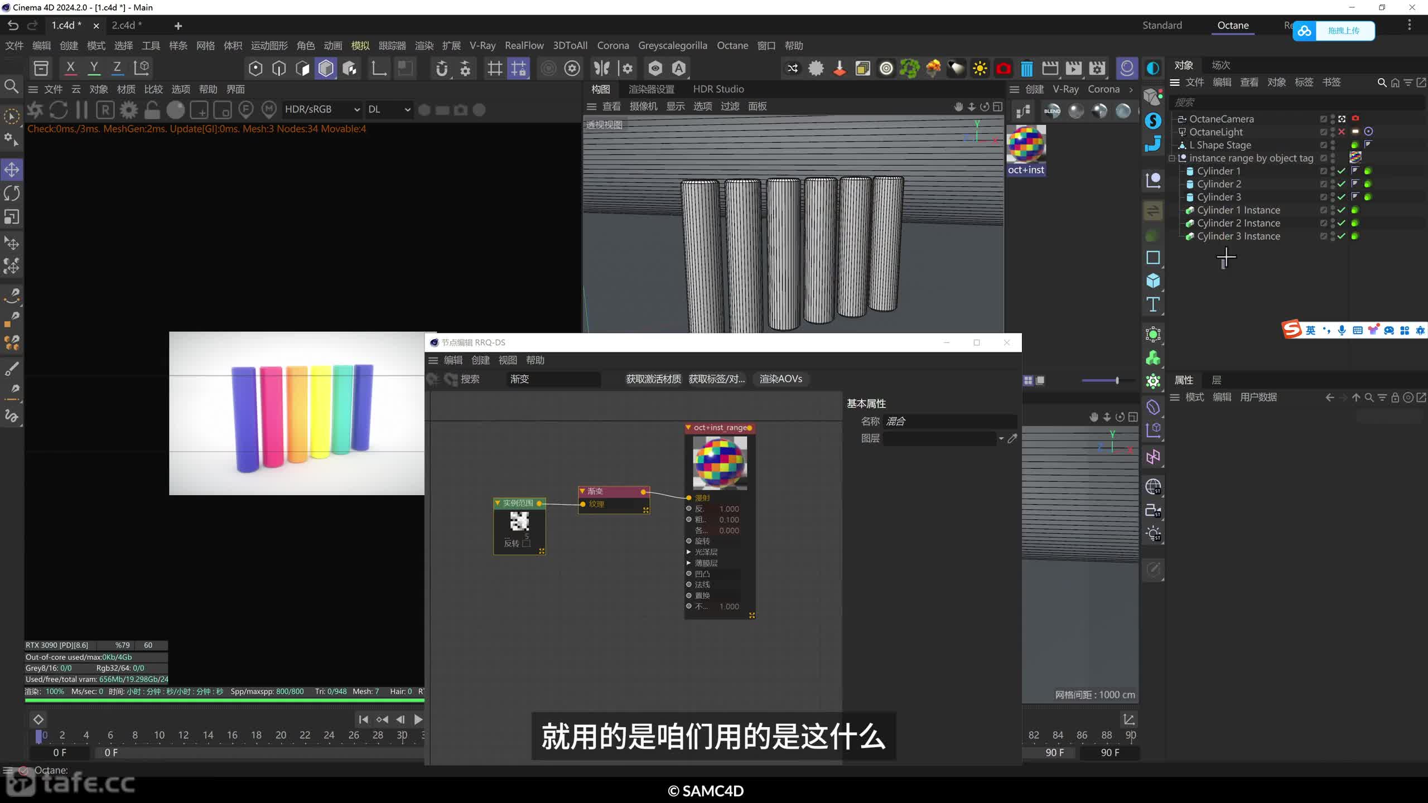Switch to the Octane layout tab
This screenshot has width=1428, height=803.
click(x=1233, y=25)
